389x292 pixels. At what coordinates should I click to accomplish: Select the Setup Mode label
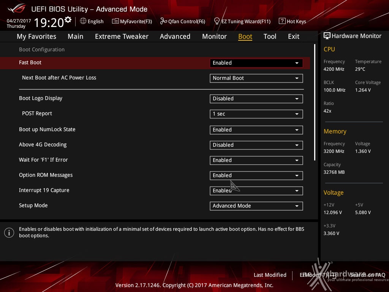click(x=33, y=205)
